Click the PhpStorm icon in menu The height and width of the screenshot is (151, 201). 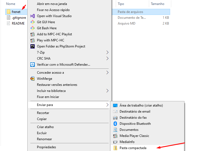coord(32,46)
